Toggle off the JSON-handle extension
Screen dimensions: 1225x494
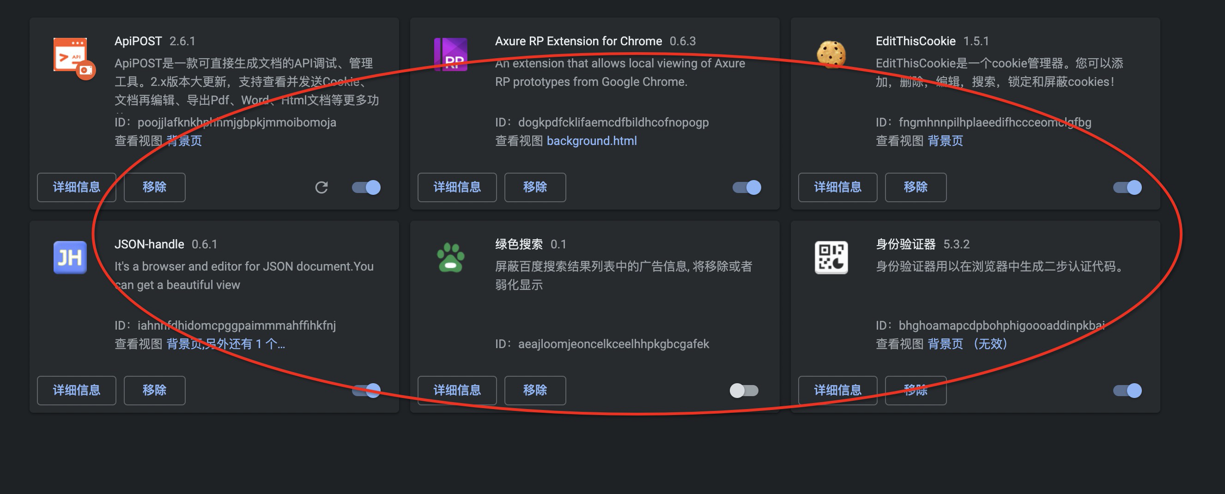[x=366, y=390]
